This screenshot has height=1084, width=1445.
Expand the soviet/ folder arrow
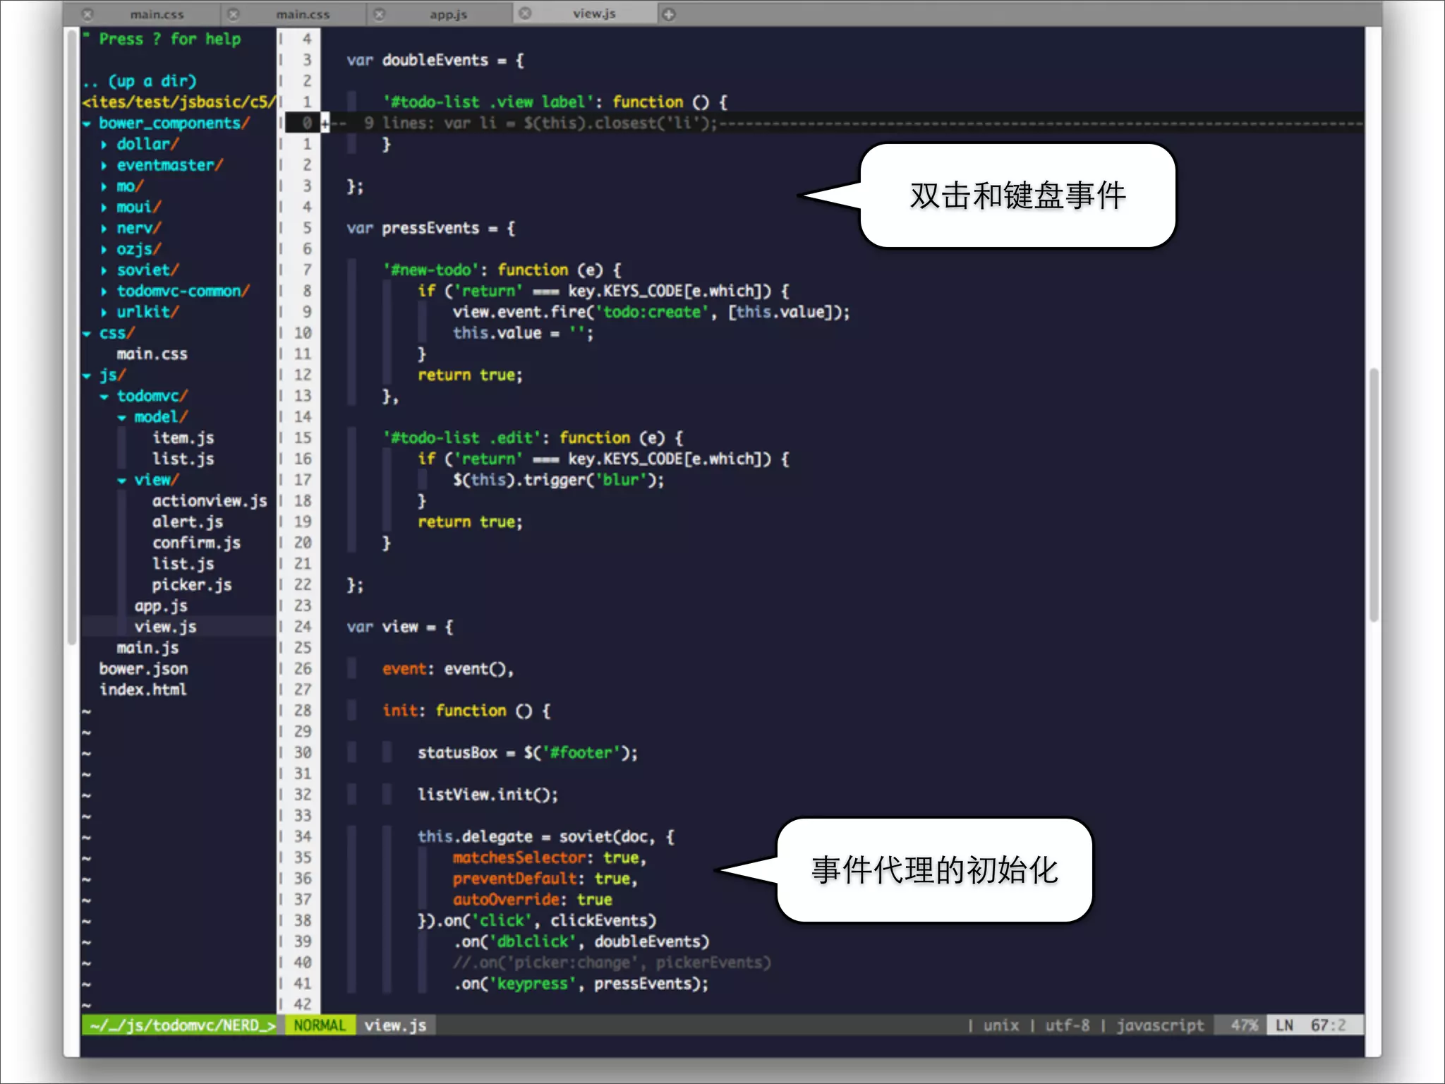pyautogui.click(x=104, y=271)
